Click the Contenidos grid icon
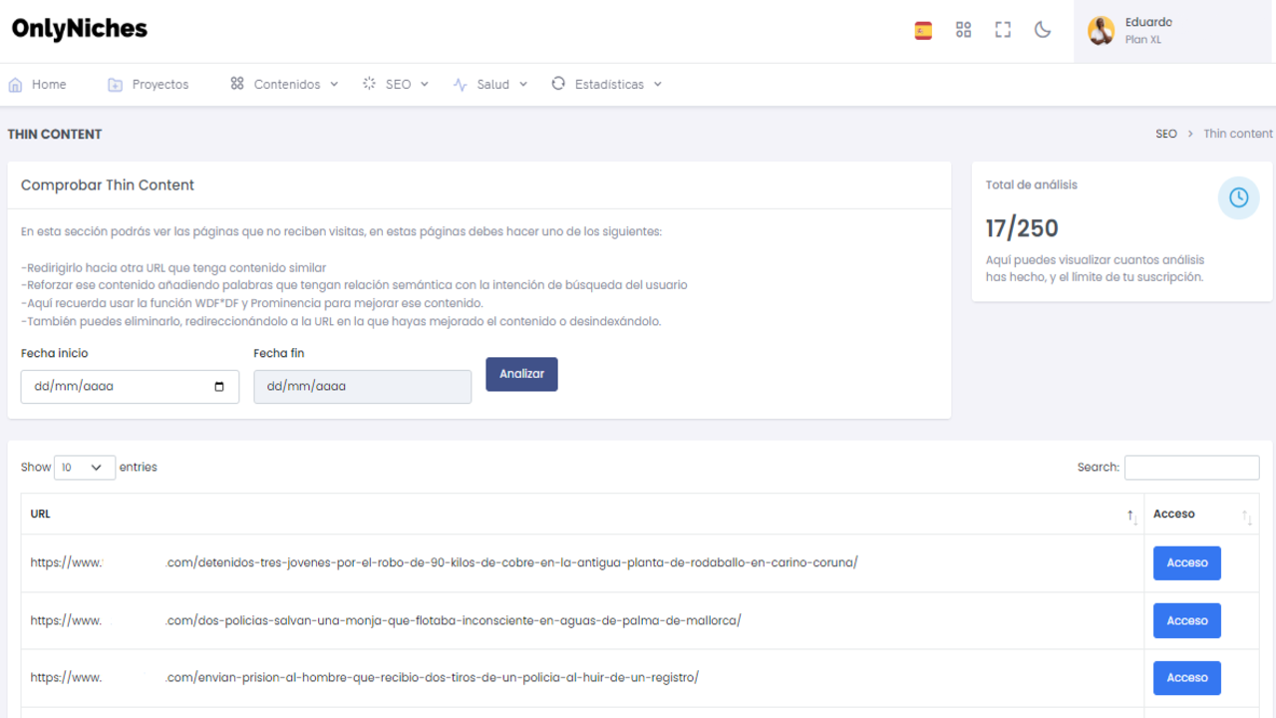Image resolution: width=1276 pixels, height=718 pixels. [237, 84]
